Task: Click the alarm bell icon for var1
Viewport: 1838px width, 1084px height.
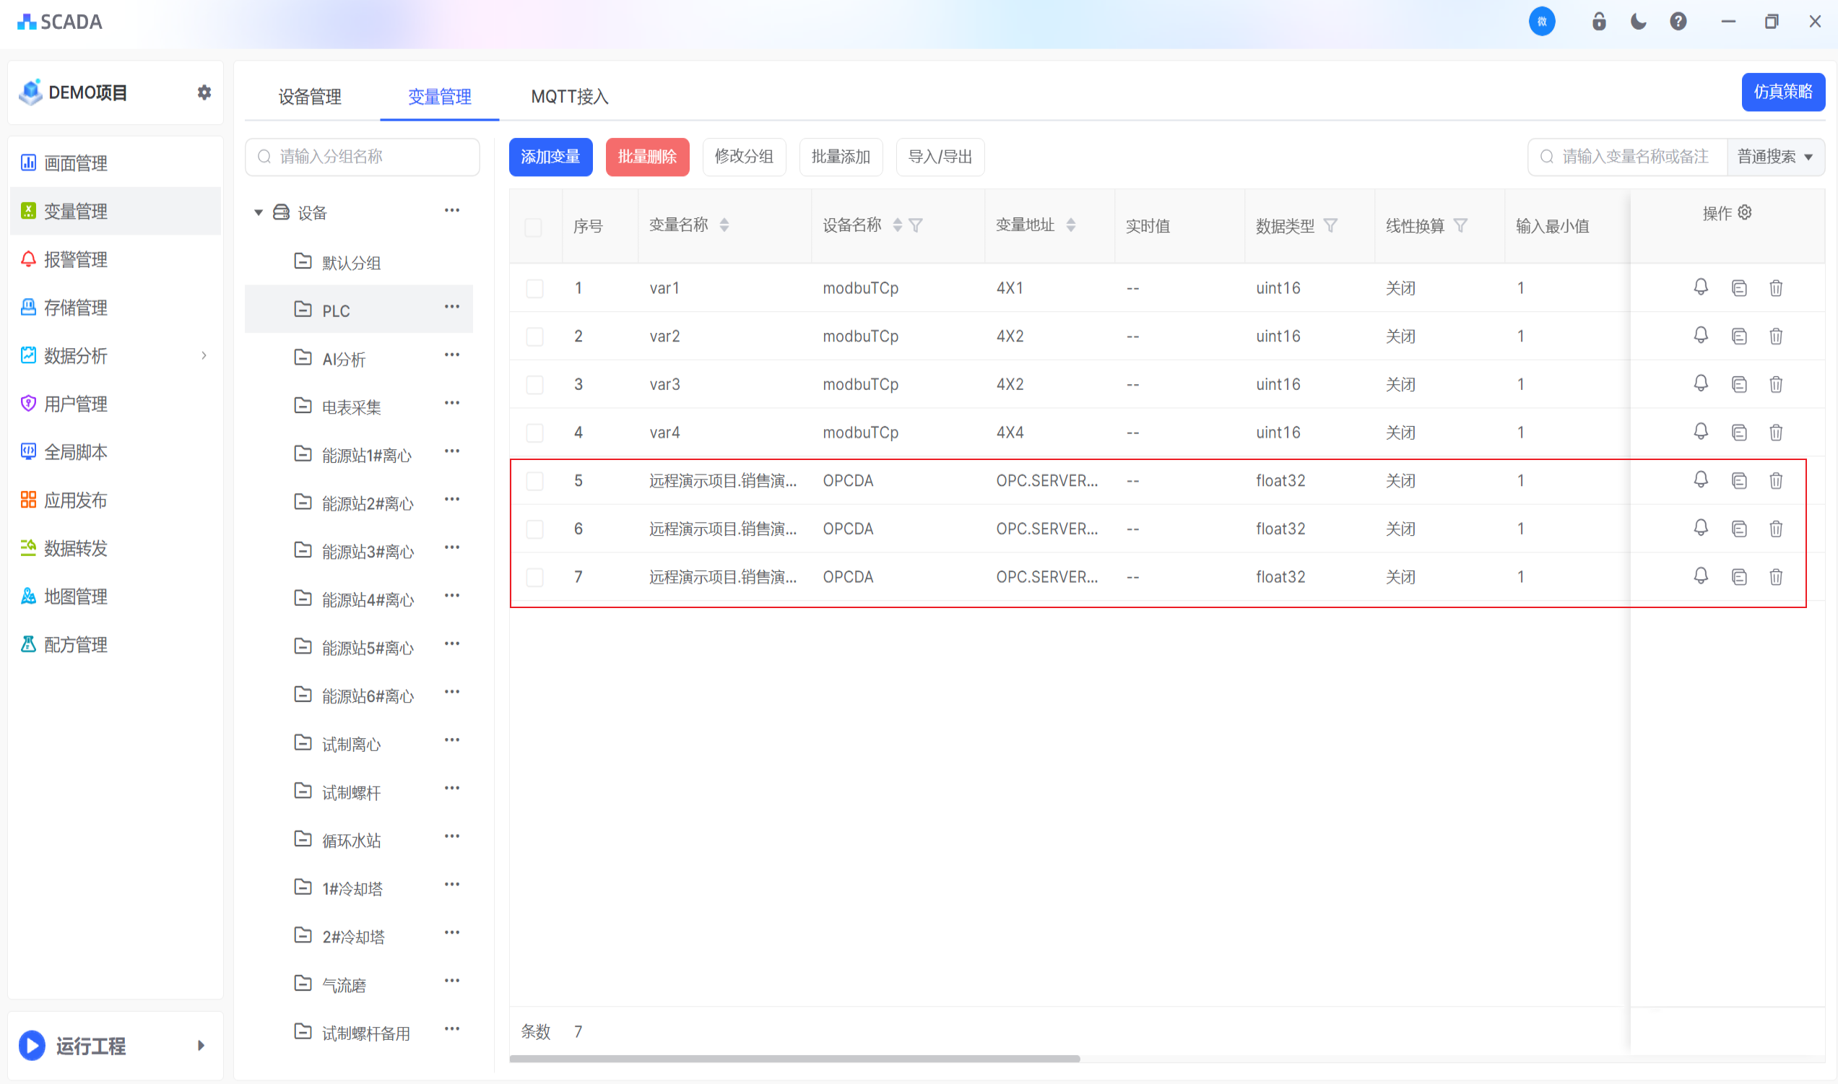Action: pos(1700,287)
